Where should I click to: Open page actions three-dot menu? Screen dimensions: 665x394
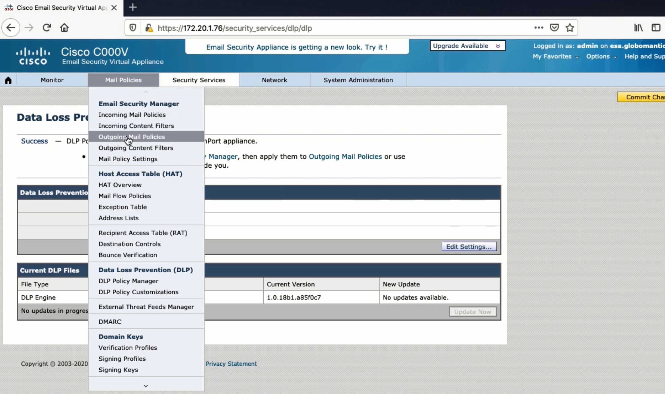coord(538,28)
